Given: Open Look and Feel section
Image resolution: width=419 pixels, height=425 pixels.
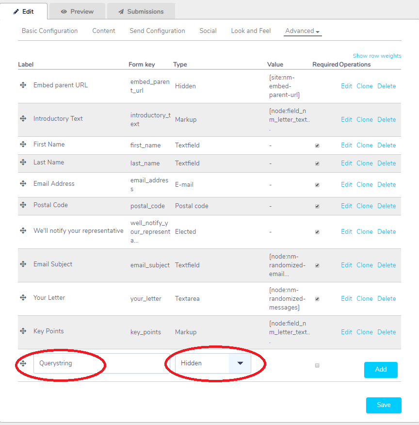Looking at the screenshot, I should pyautogui.click(x=251, y=31).
